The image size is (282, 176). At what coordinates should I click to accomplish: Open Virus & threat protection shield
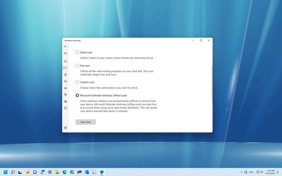[65, 68]
